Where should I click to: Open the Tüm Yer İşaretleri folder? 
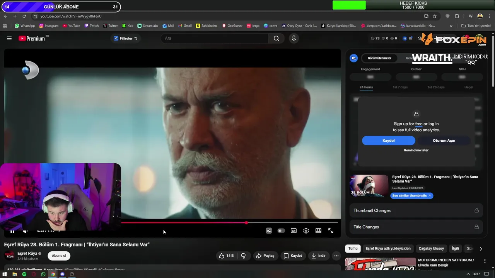tap(476, 26)
